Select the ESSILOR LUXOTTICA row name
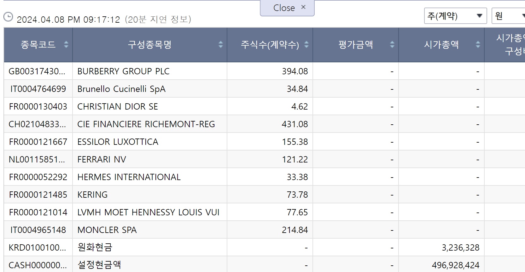Image resolution: width=525 pixels, height=272 pixels. pos(118,142)
